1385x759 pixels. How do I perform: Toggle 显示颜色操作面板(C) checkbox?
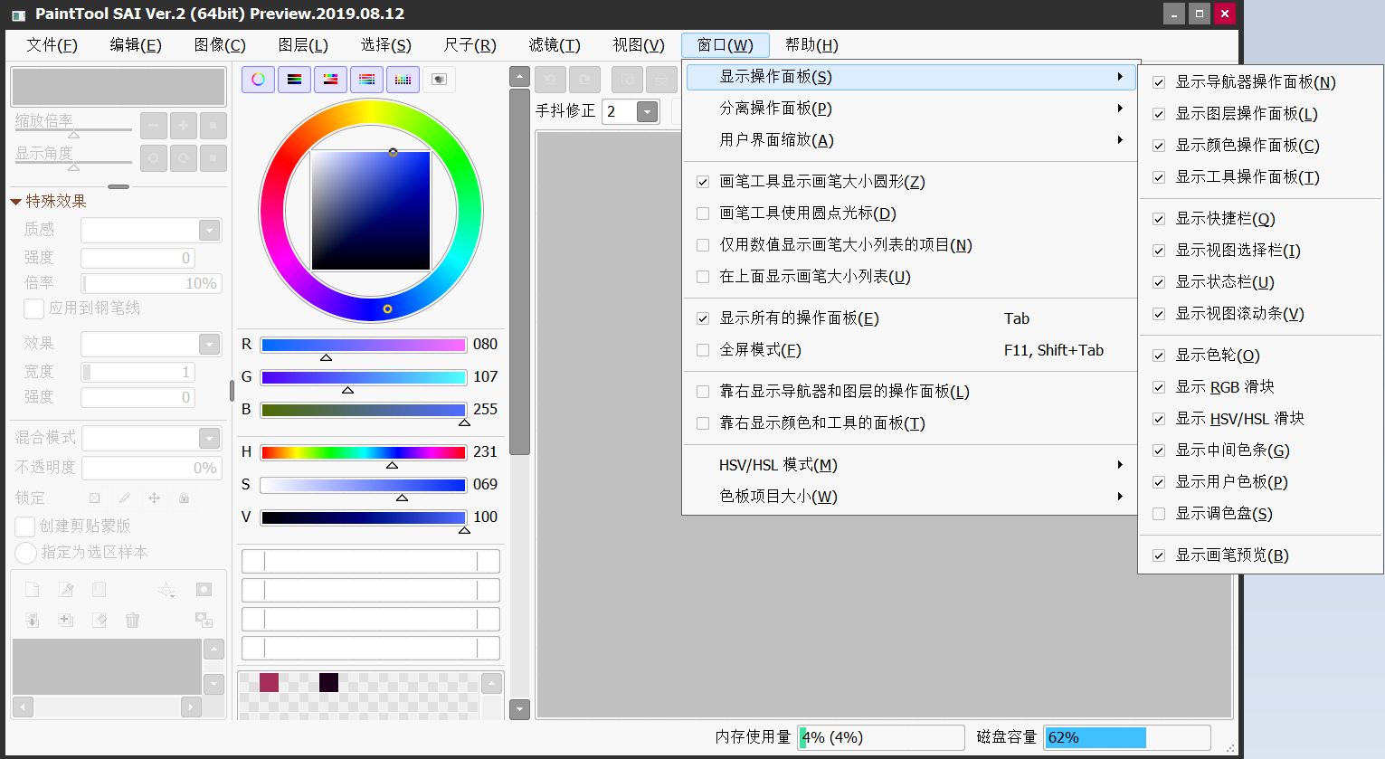coord(1159,146)
